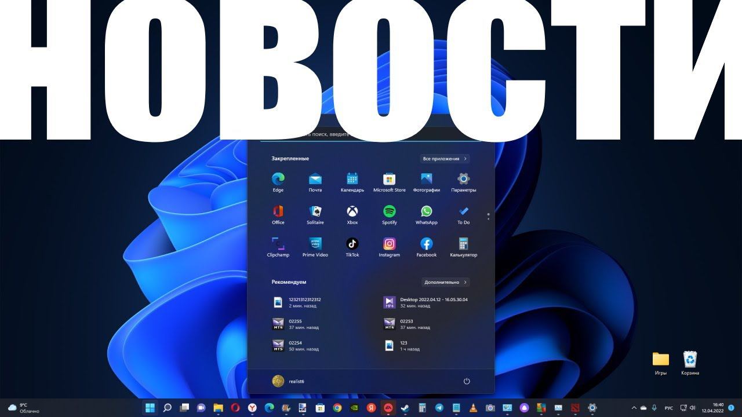Click the power button in Start menu

467,381
